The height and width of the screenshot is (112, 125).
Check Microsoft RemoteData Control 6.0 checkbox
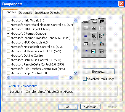(8, 64)
